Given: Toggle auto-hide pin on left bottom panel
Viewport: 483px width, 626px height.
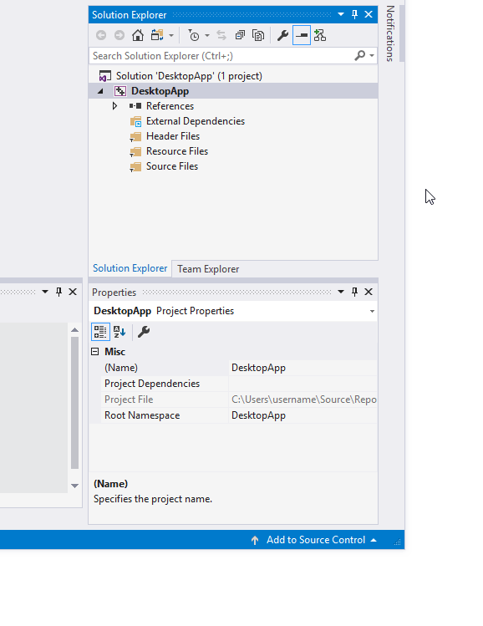Looking at the screenshot, I should pyautogui.click(x=58, y=292).
